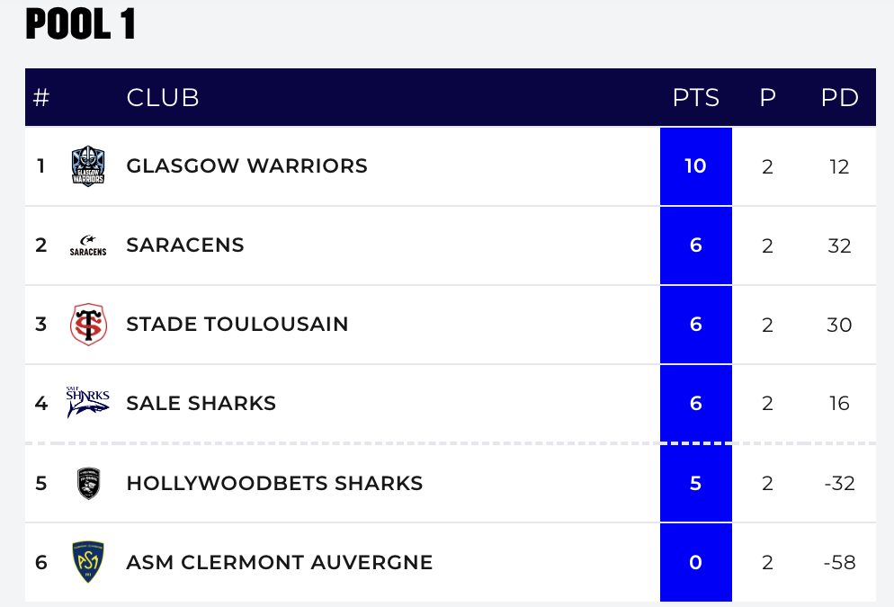Click Hollywoodbets Sharks' -32 point difference
The image size is (894, 607).
[839, 483]
